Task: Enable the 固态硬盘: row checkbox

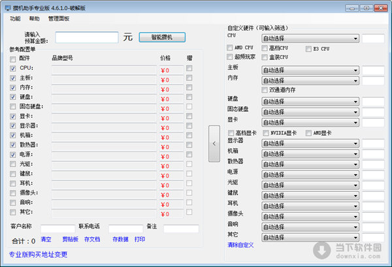Action: [13, 107]
